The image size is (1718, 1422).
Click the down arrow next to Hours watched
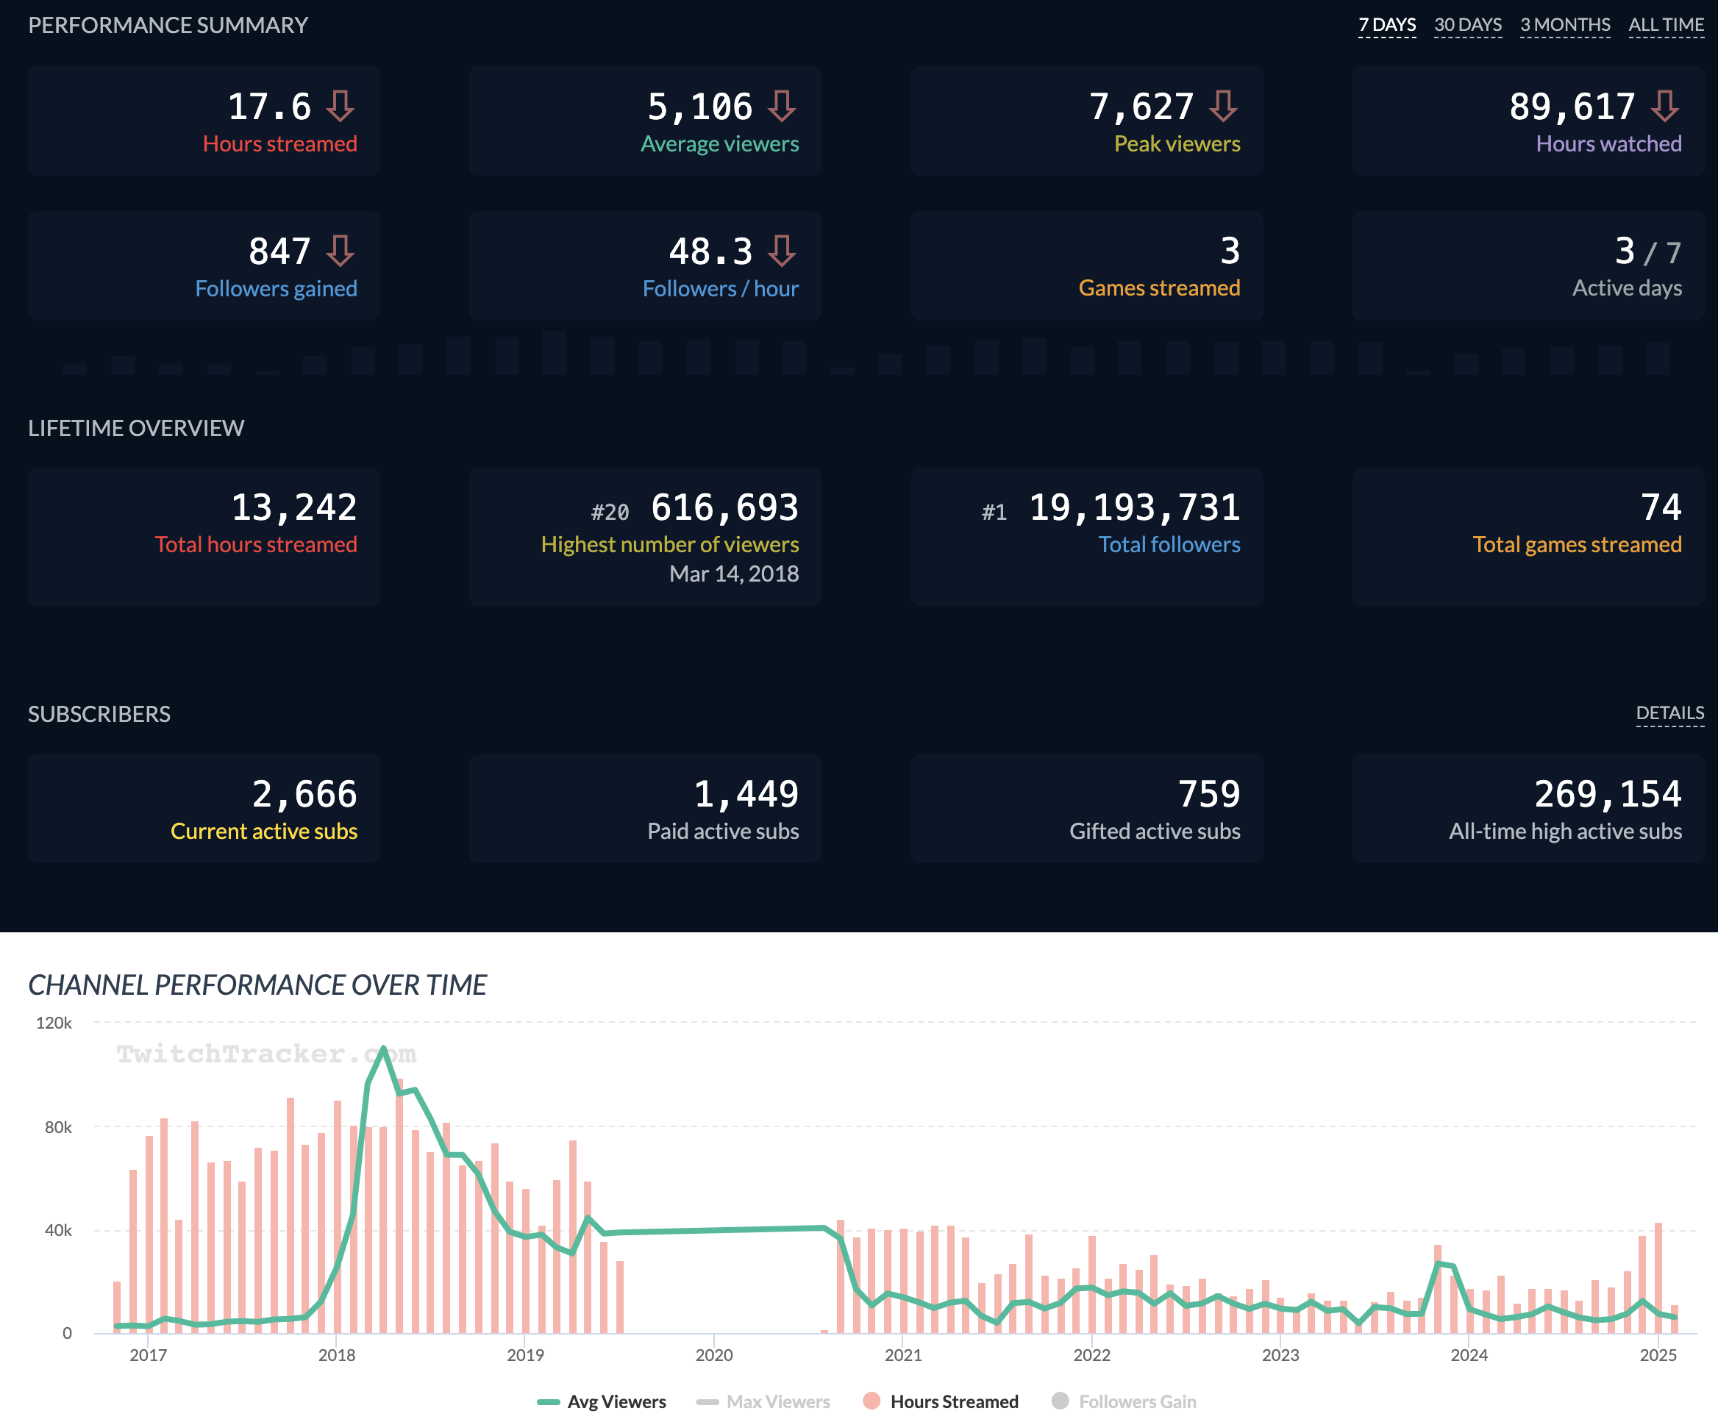click(x=1664, y=107)
